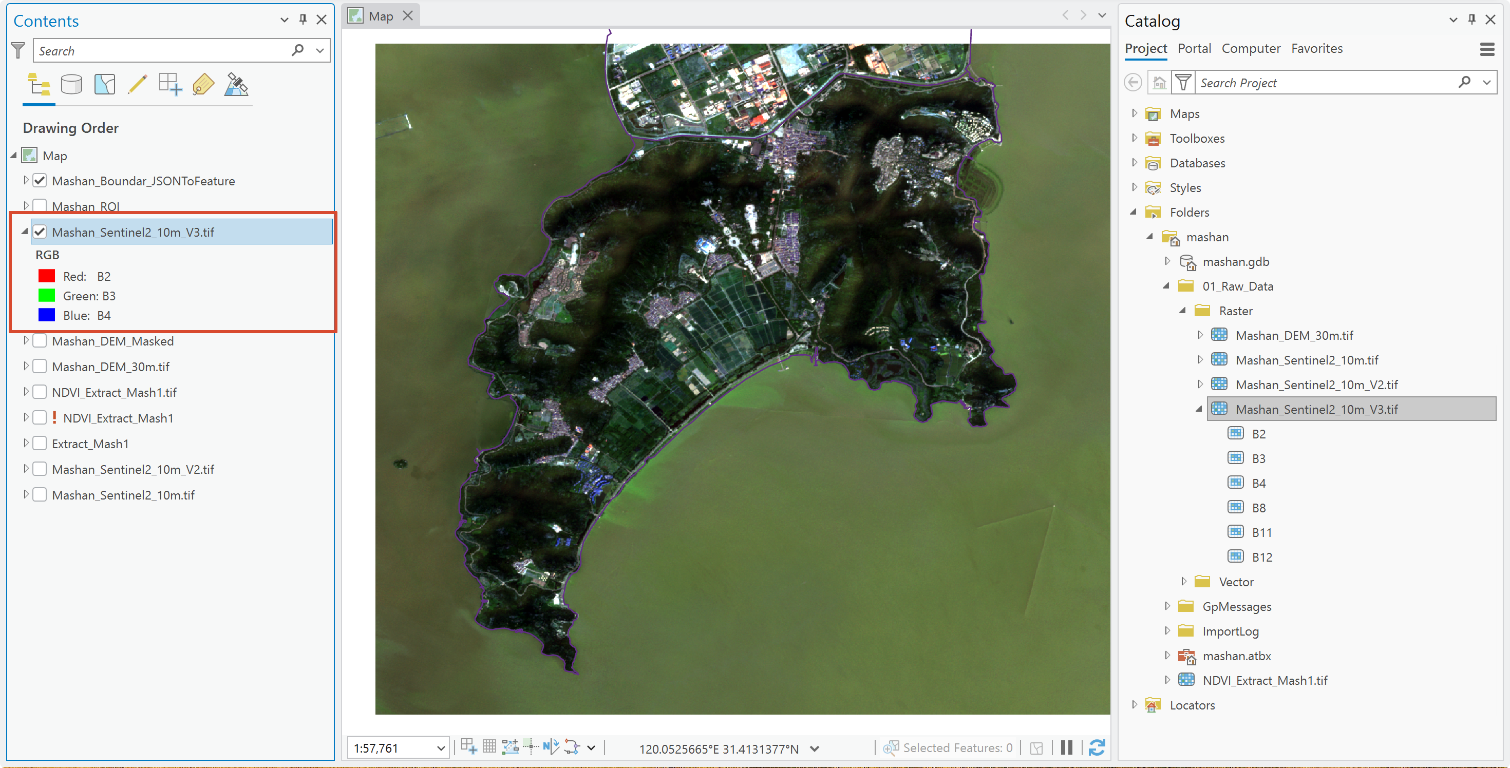Pause map drawing in status bar
Image resolution: width=1510 pixels, height=768 pixels.
tap(1067, 747)
